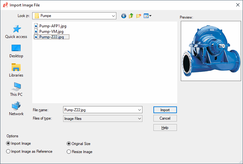Screen dimensions: 243x164
Task: Choose the Original Size option
Action: point(69,144)
